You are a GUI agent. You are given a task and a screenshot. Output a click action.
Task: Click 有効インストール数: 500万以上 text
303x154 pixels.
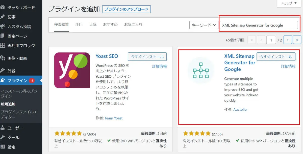tap(78, 143)
